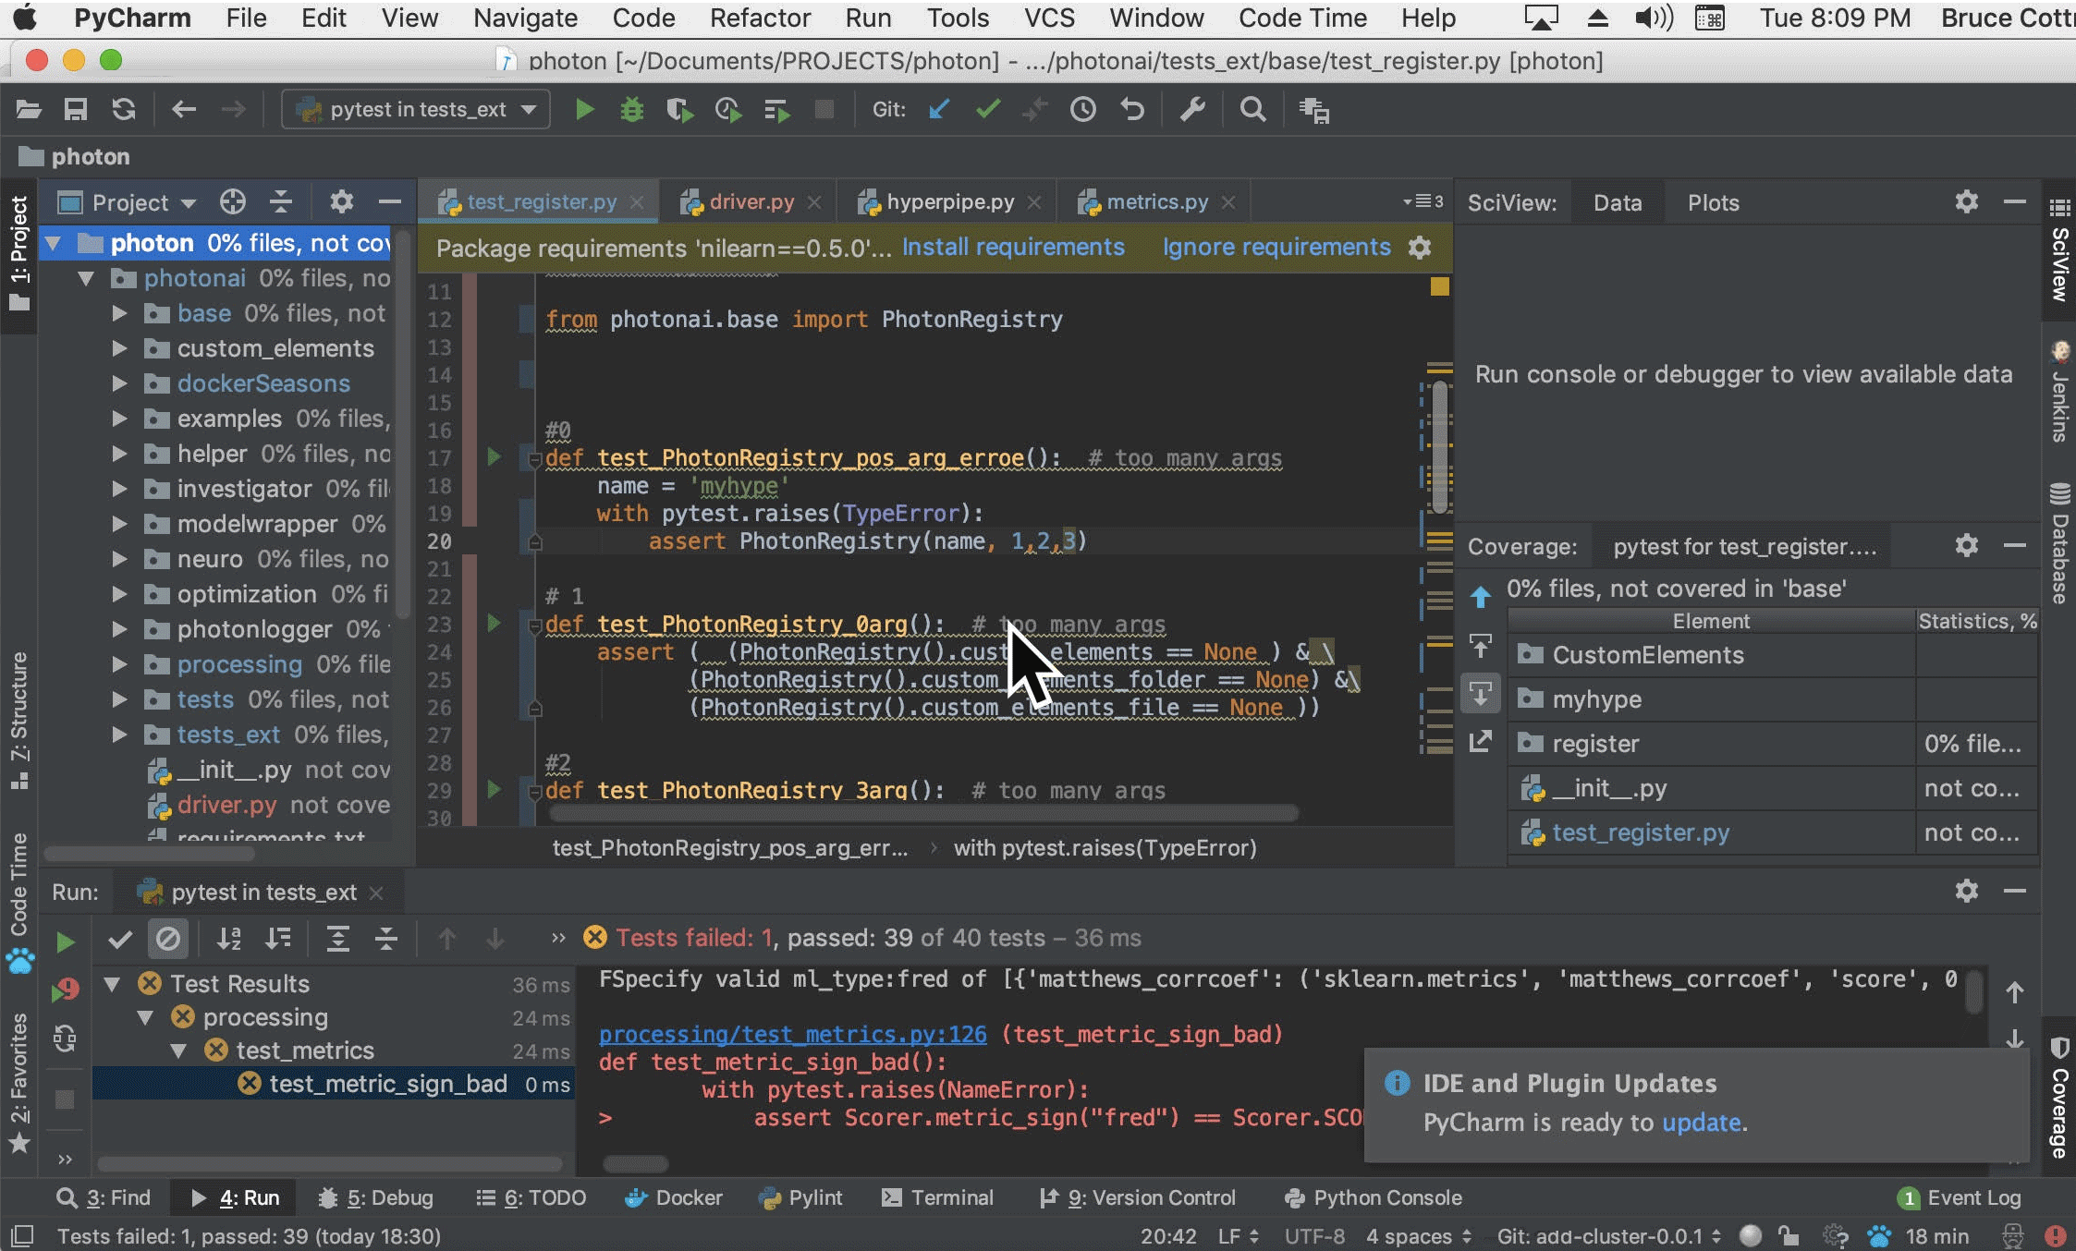Rerun tests in Run panel

pyautogui.click(x=65, y=941)
